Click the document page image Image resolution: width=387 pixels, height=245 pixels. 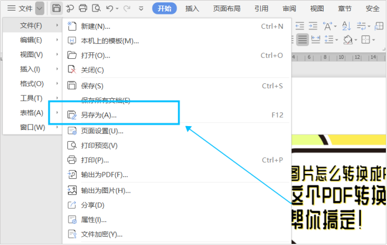pos(339,189)
